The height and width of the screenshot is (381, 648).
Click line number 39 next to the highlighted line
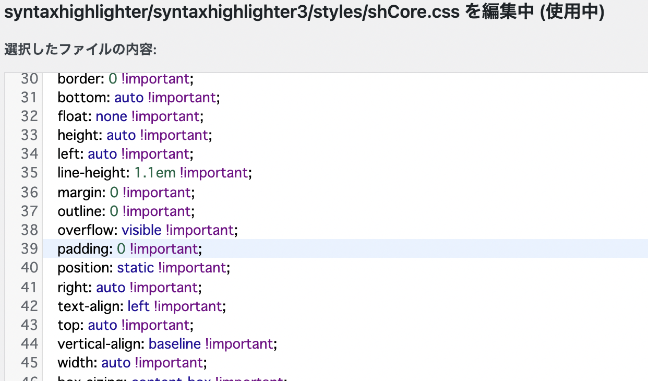(30, 248)
